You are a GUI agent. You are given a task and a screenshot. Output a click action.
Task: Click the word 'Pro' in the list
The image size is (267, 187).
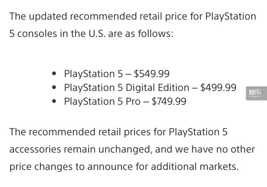coord(133,101)
